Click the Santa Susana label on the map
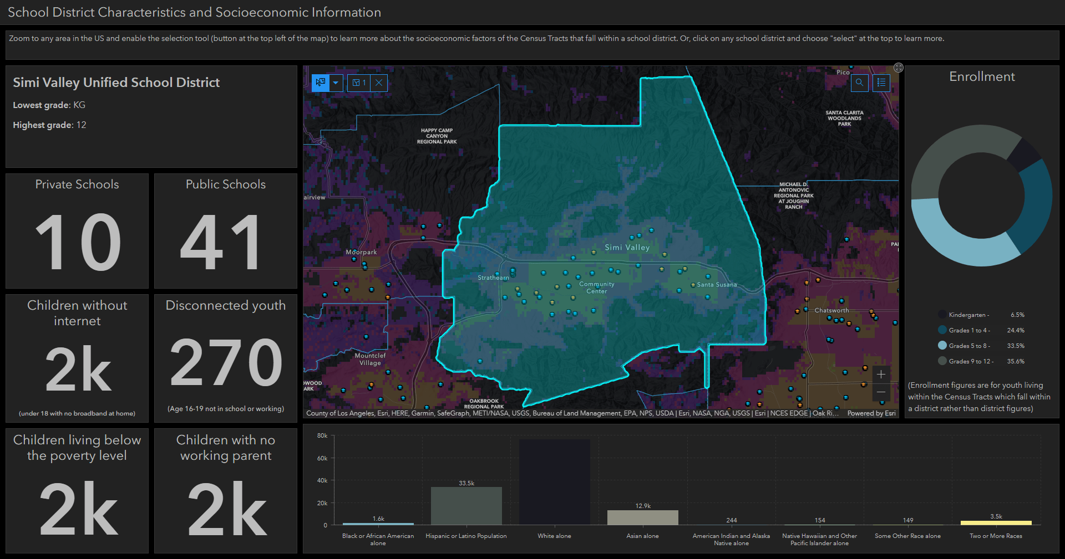Screen dimensions: 1065x559 (x=717, y=285)
